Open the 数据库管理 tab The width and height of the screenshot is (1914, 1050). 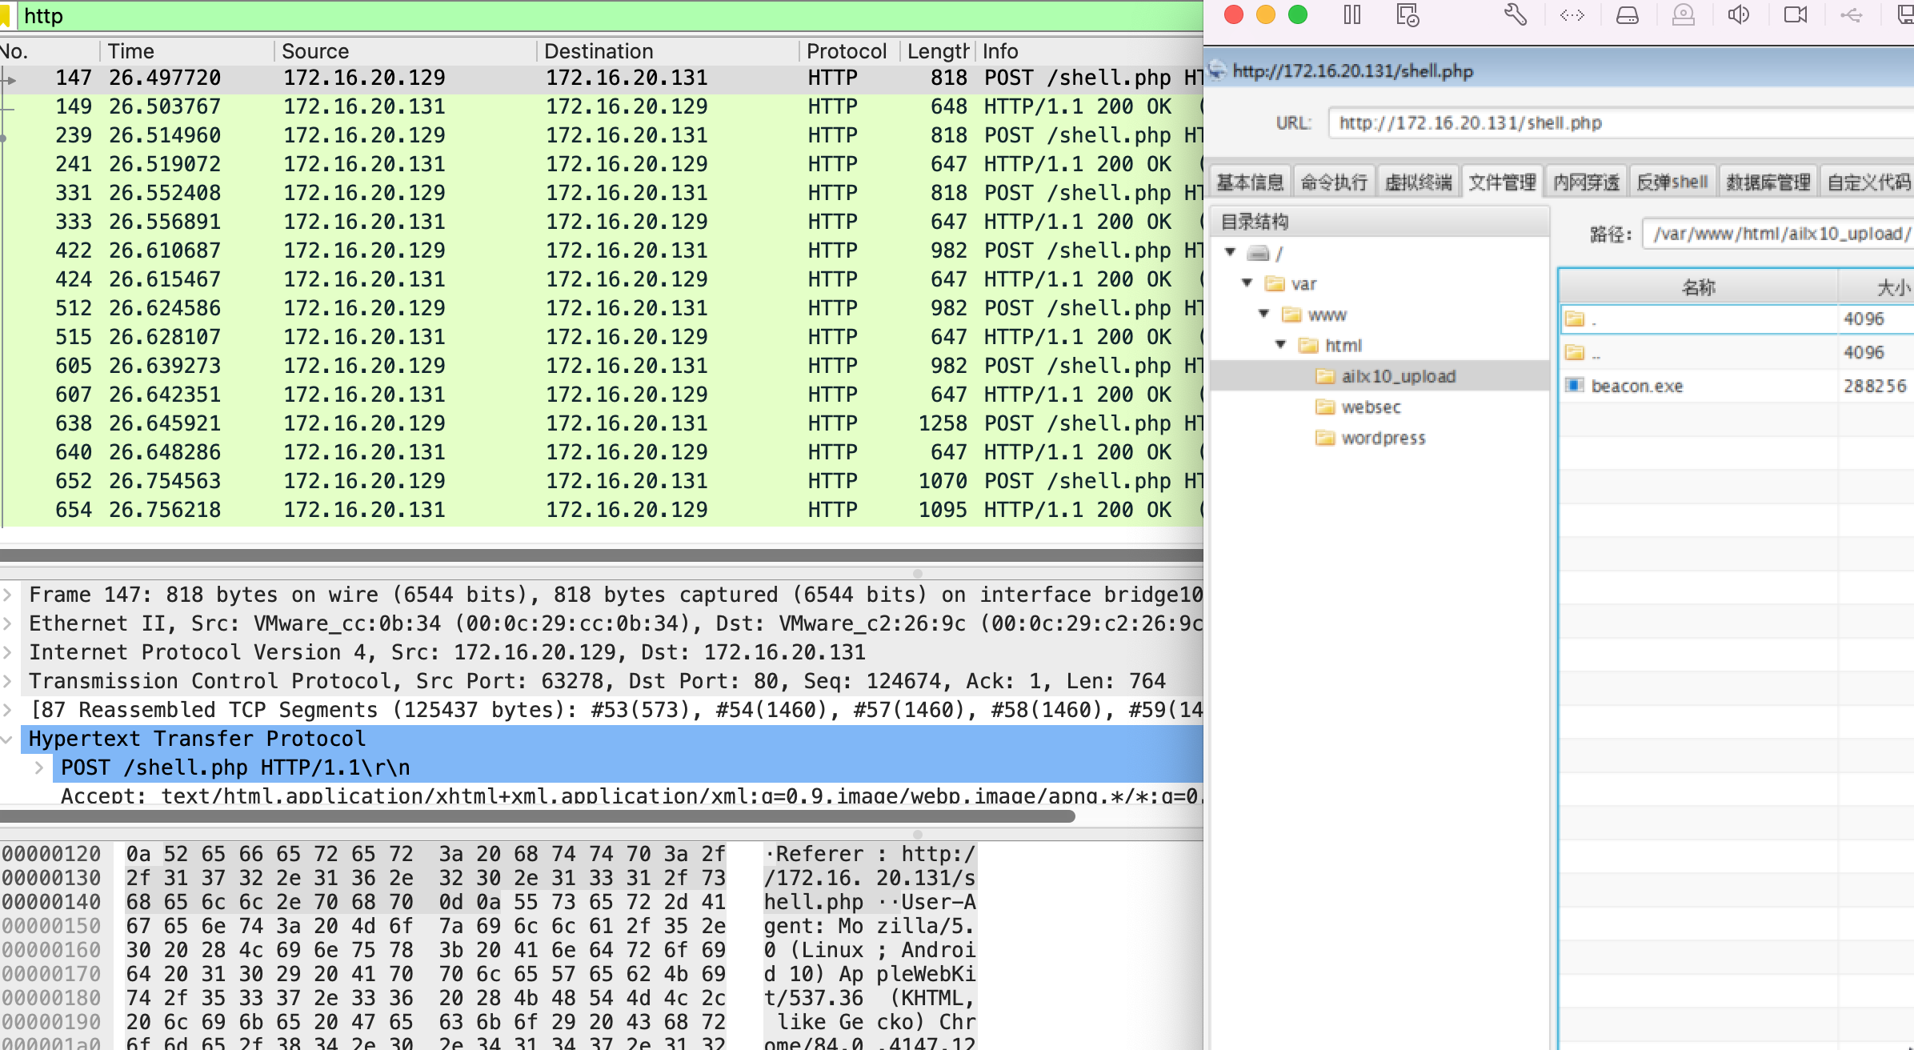point(1768,182)
